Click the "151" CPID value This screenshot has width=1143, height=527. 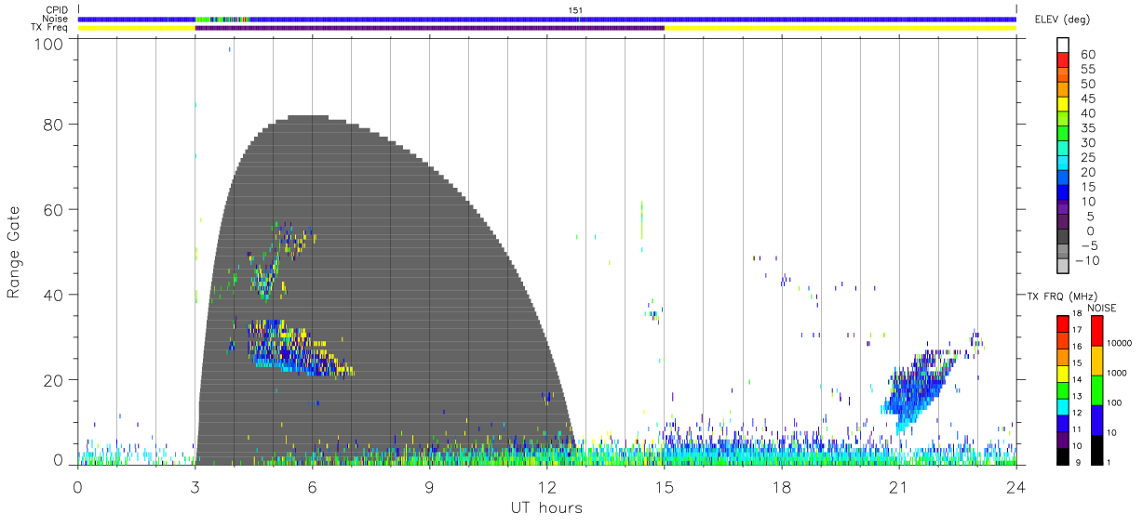tap(576, 10)
